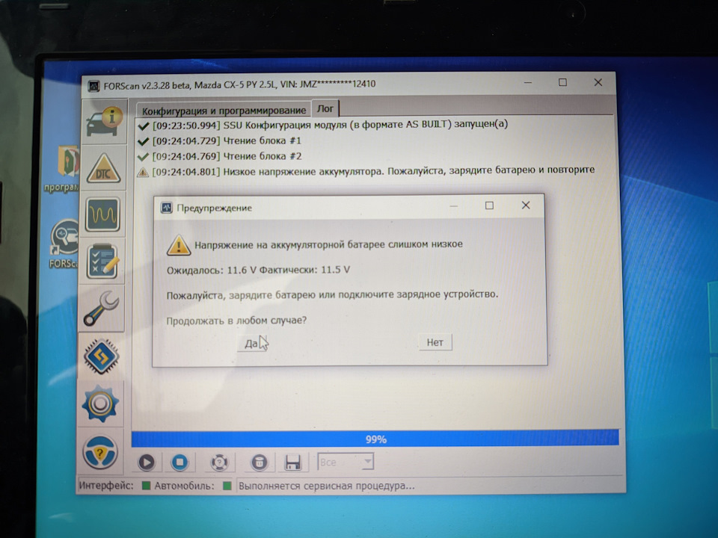This screenshot has height=538, width=718.
Task: Select log entry "Чтение блока #2"
Action: click(x=220, y=156)
